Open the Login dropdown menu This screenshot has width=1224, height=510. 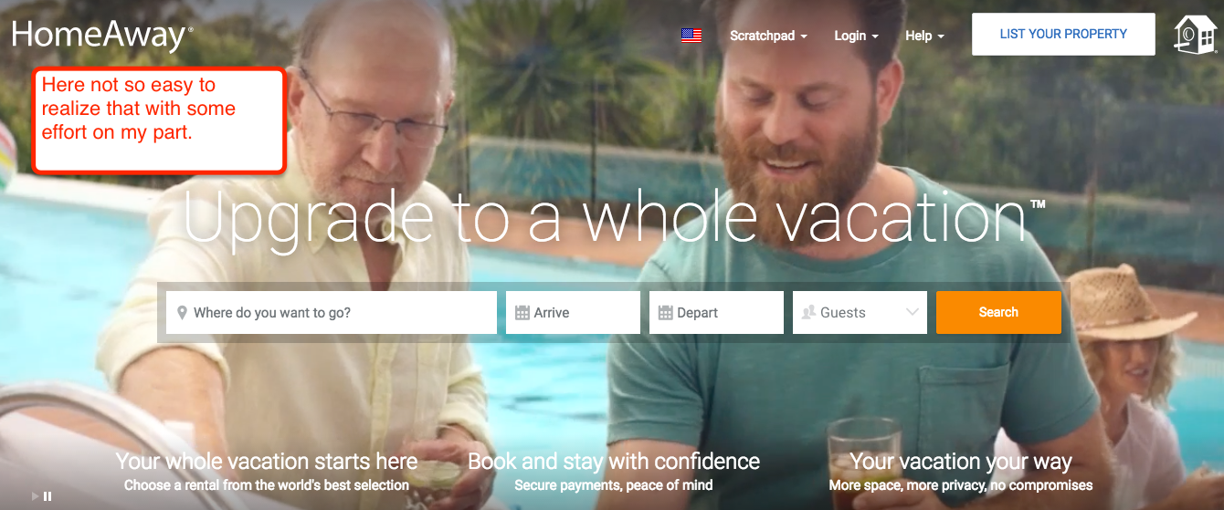click(x=856, y=36)
